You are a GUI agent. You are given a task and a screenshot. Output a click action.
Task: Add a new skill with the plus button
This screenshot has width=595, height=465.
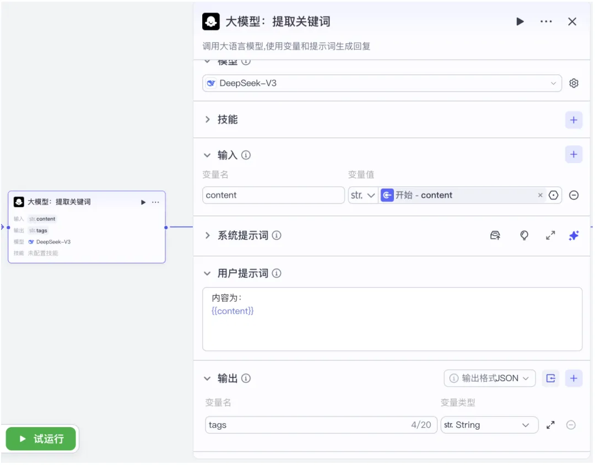(574, 120)
